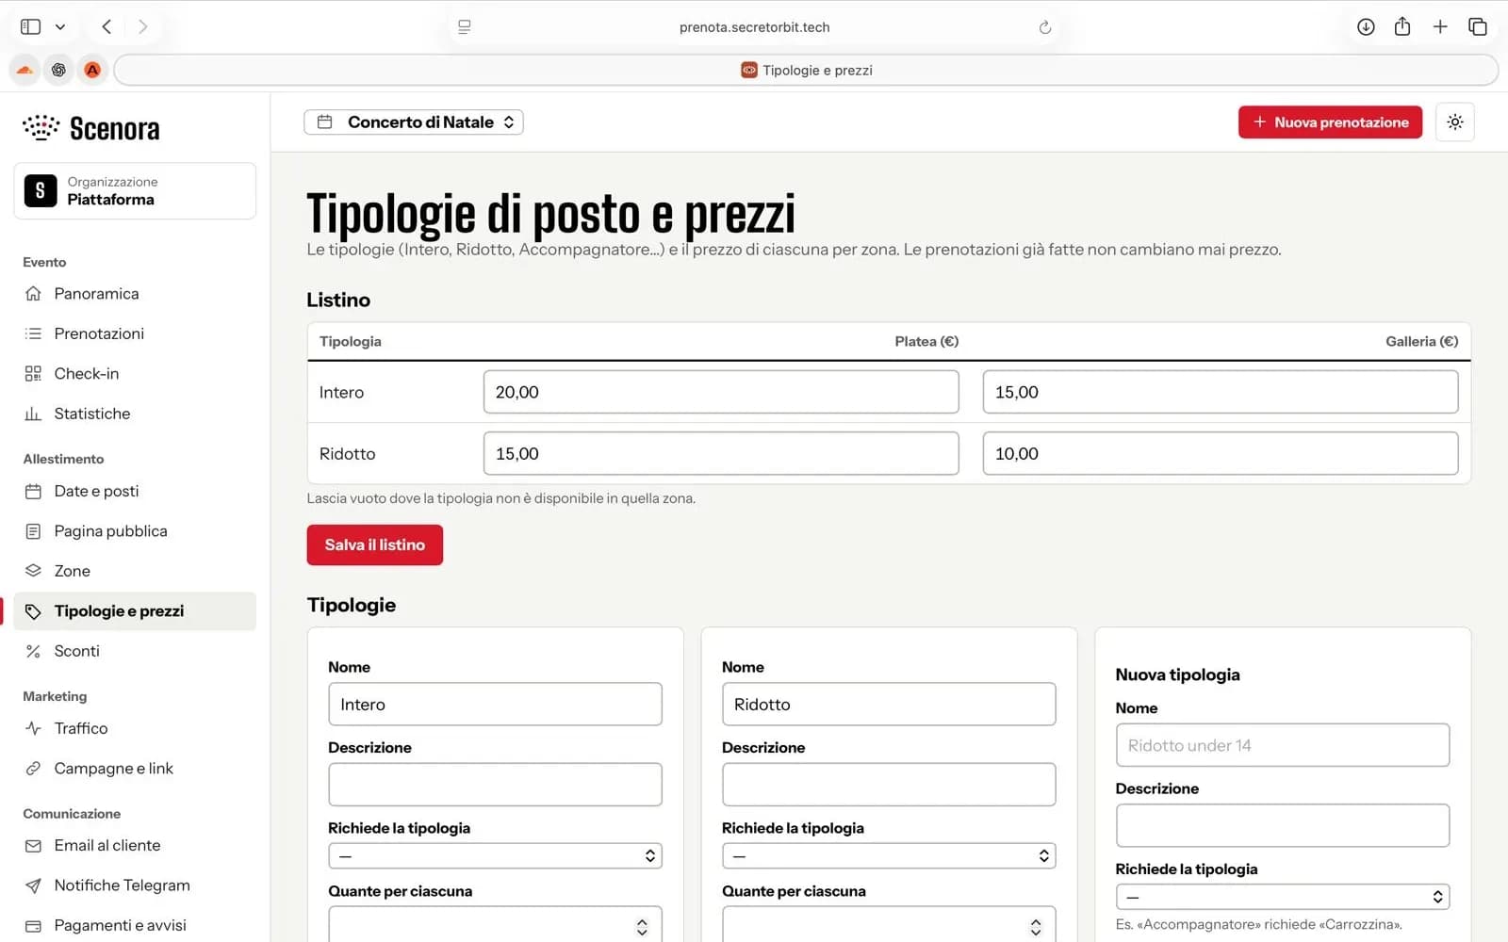Reload the page in browser toolbar
Viewport: 1508px width, 942px height.
click(1044, 27)
